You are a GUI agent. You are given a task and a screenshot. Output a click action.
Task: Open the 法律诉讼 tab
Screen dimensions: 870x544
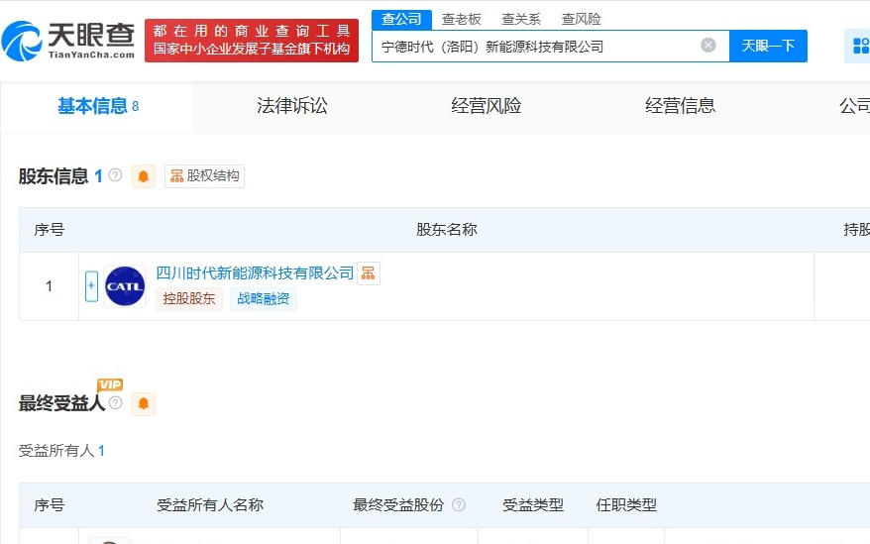(291, 106)
